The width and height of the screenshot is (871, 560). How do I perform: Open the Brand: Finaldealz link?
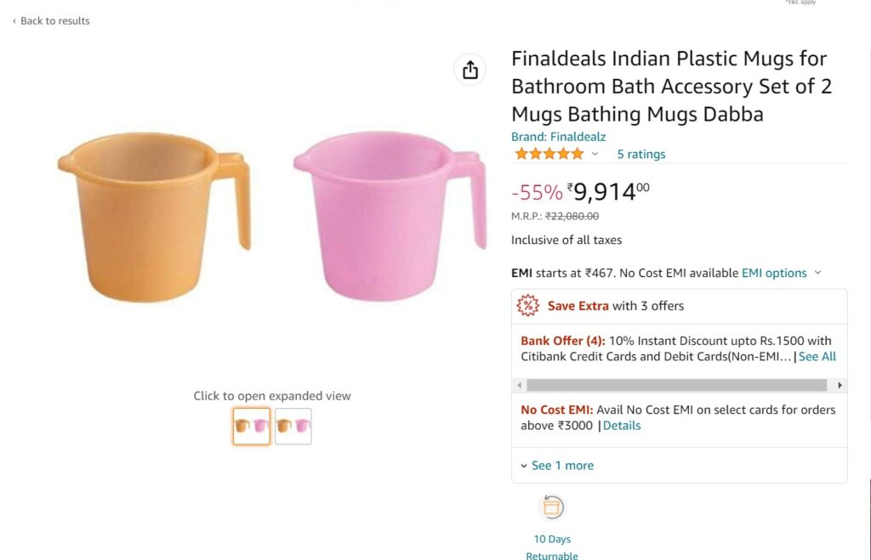(558, 137)
